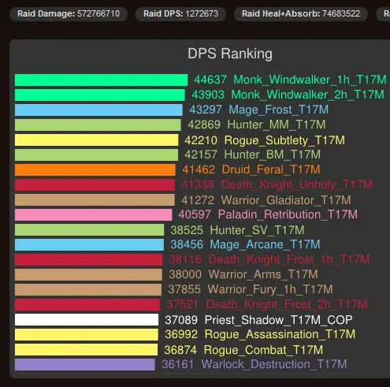Click the Raid DPS summary pill

point(180,13)
